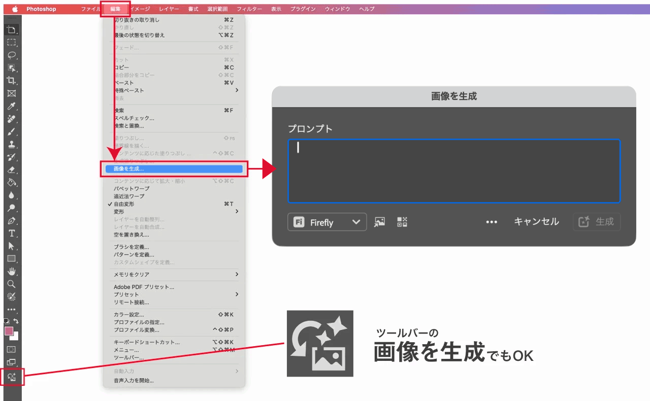650x401 pixels.
Task: Click the pink foreground color swatch
Action: 9,331
